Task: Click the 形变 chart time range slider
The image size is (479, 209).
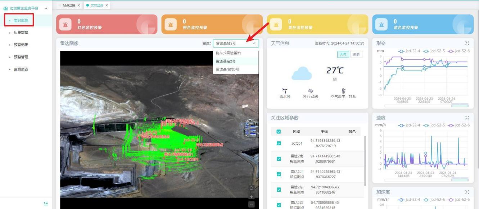Action: (426, 106)
